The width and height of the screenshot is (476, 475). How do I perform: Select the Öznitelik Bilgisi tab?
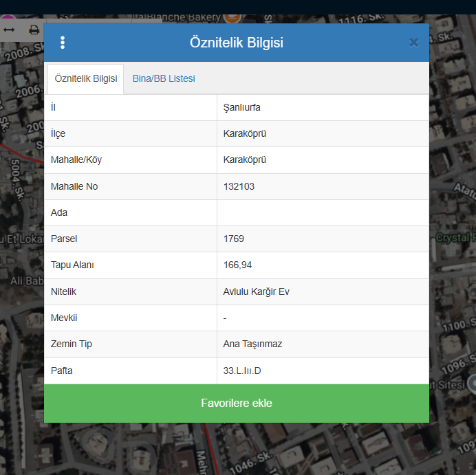pos(85,78)
